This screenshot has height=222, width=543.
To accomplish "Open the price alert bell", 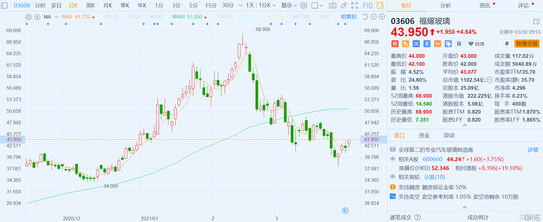I will pos(507,44).
